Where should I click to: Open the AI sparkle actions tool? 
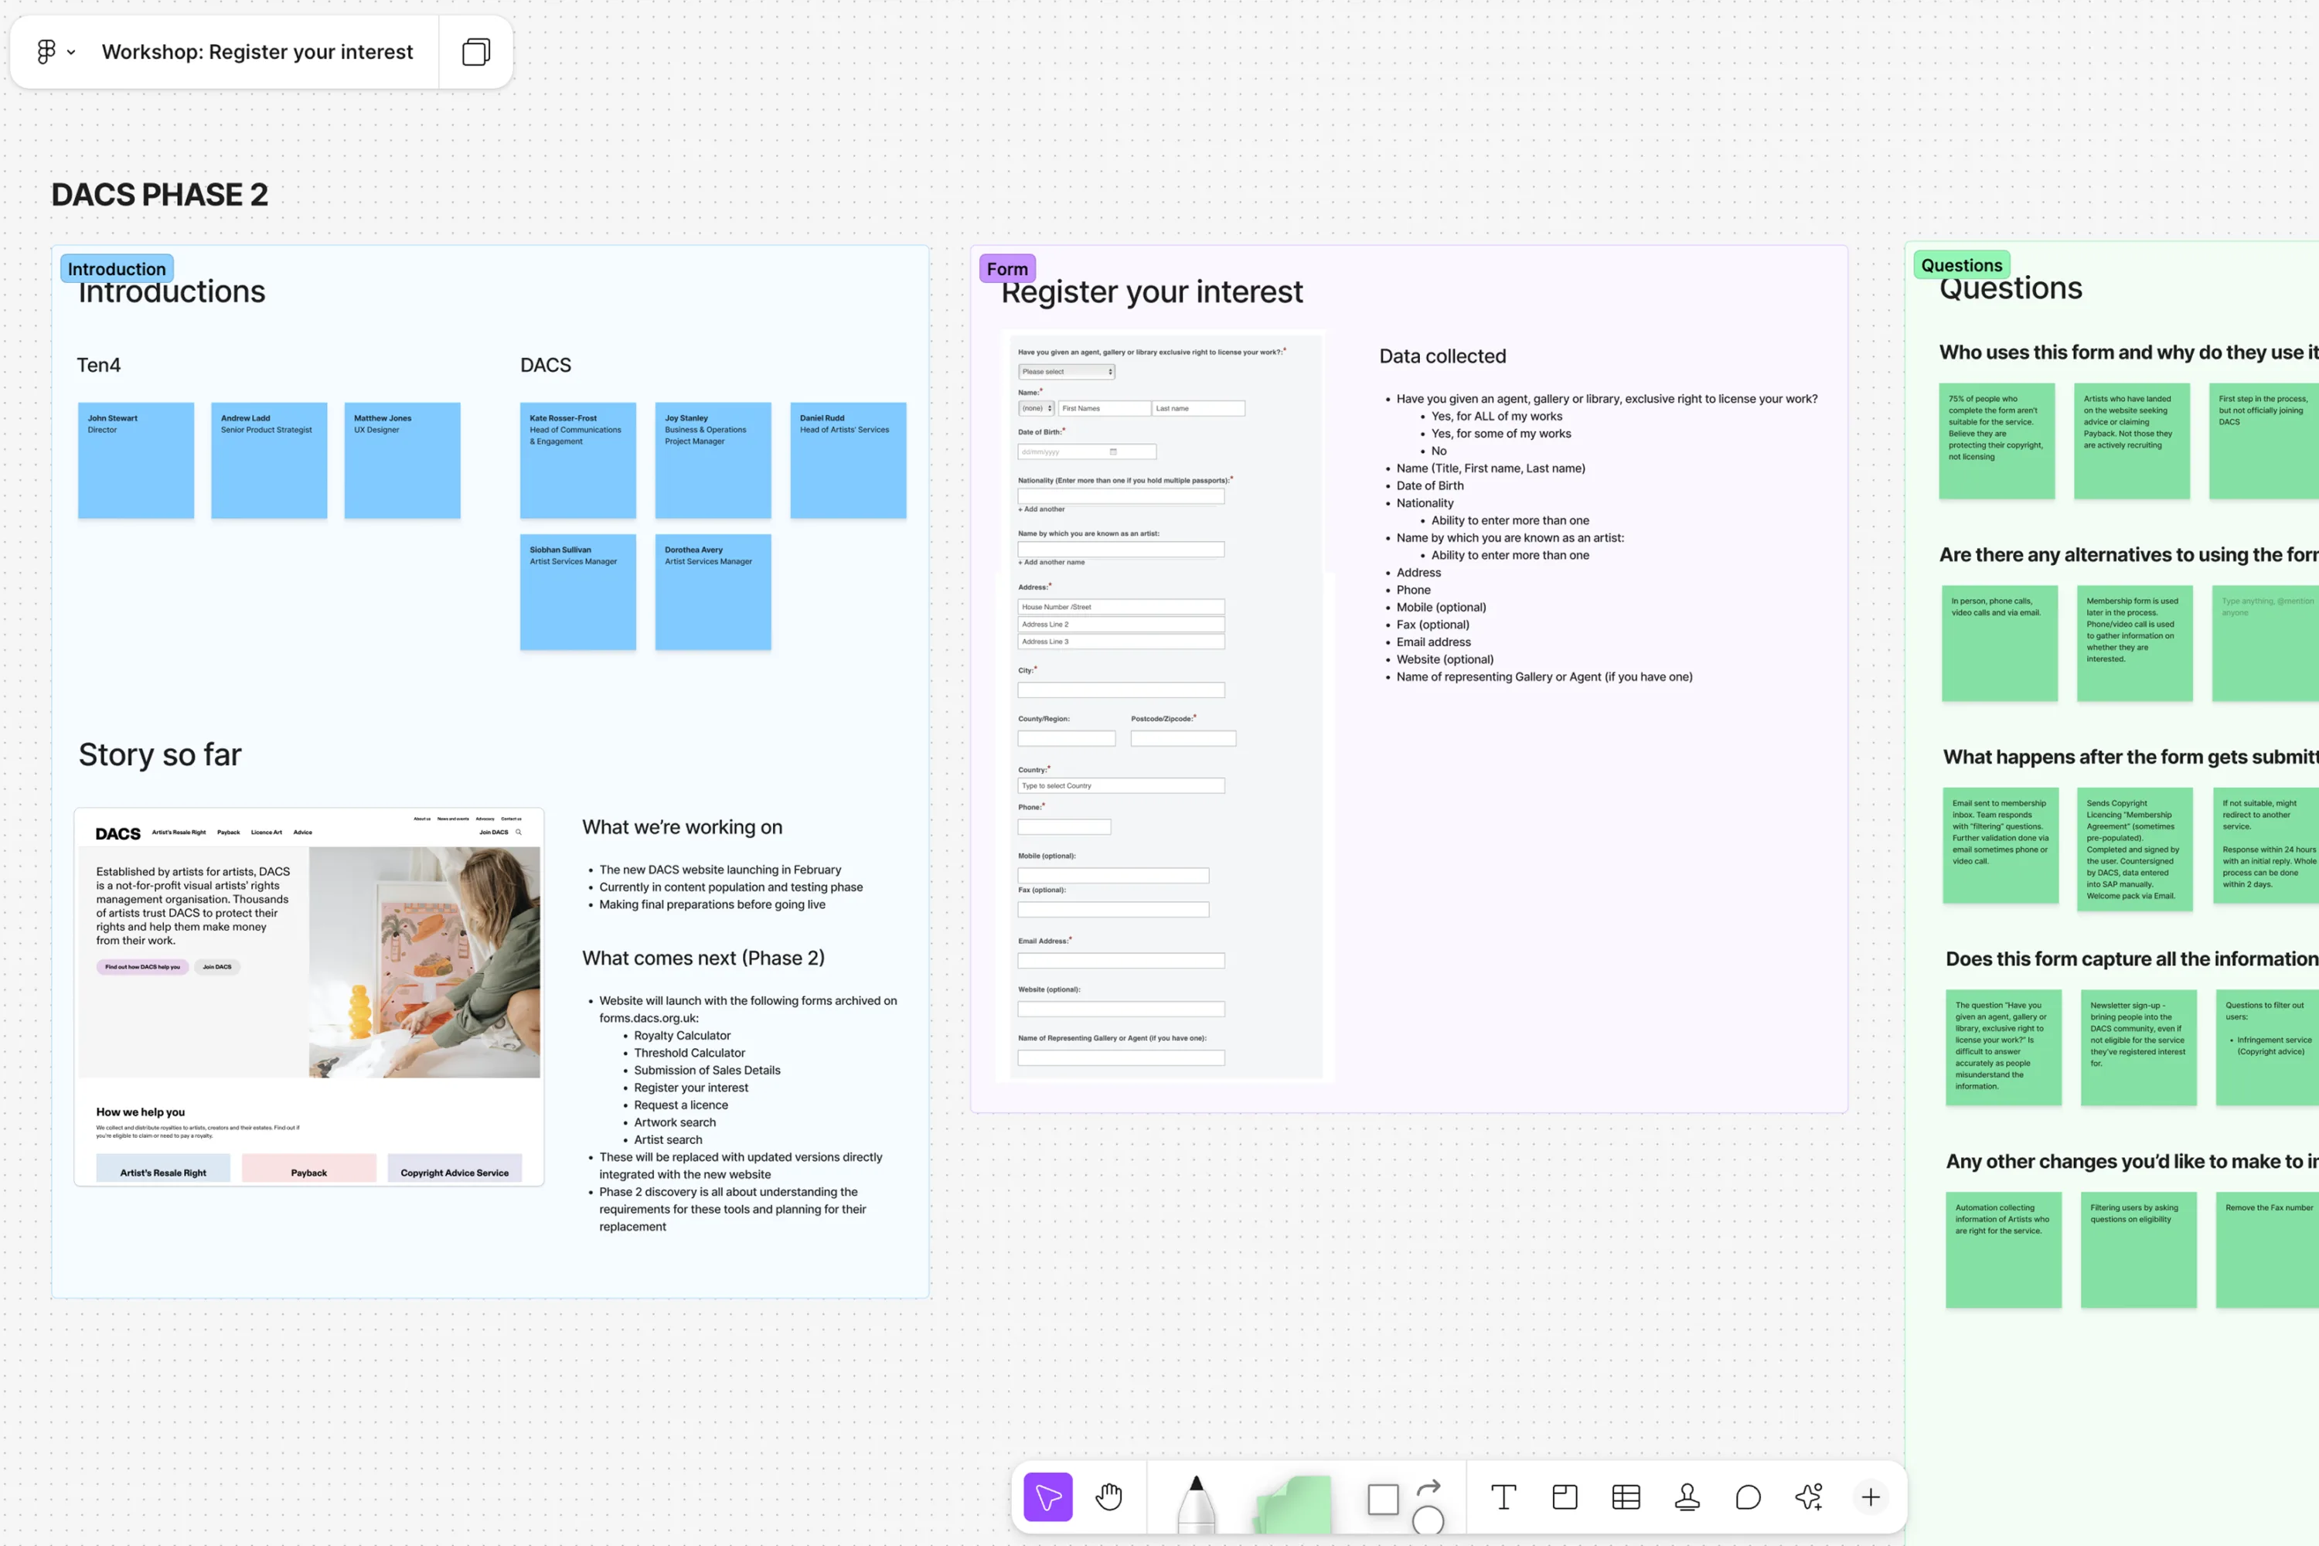point(1810,1497)
